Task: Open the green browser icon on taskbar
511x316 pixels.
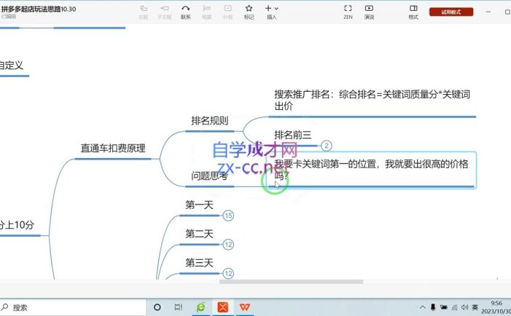Action: 200,307
